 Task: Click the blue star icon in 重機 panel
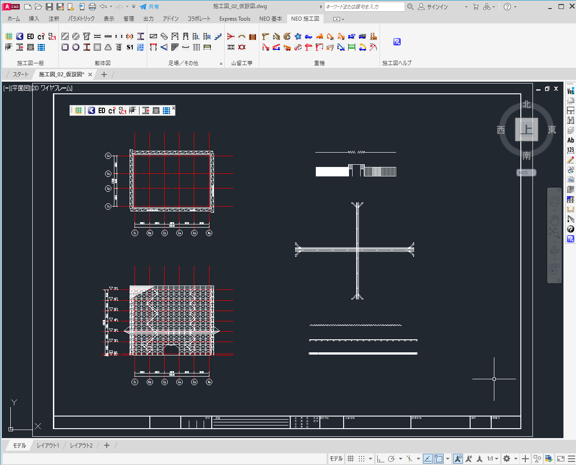(x=298, y=36)
